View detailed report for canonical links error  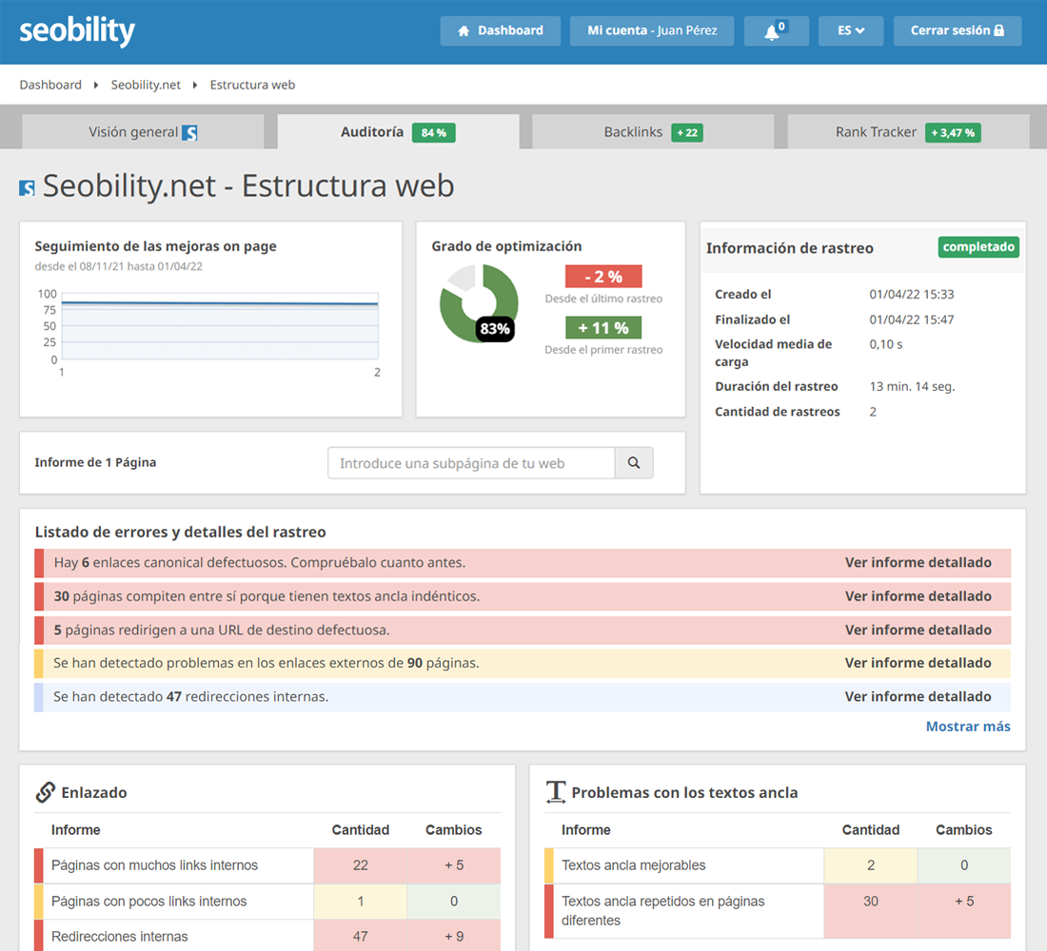[x=919, y=563]
